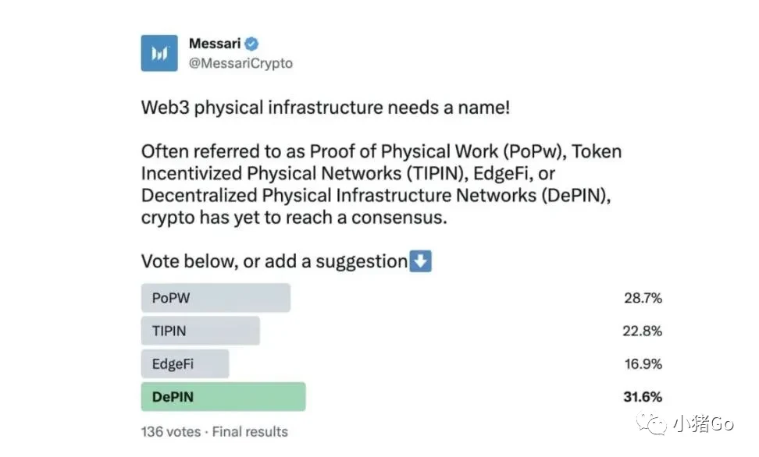The image size is (759, 457).
Task: Select the TIPIN poll option bar
Action: pos(200,331)
